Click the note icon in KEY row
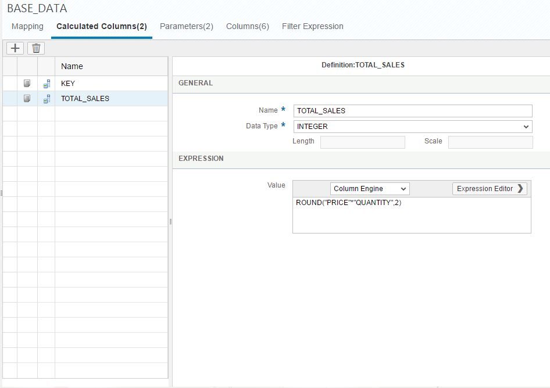The height and width of the screenshot is (388, 550). pos(27,84)
